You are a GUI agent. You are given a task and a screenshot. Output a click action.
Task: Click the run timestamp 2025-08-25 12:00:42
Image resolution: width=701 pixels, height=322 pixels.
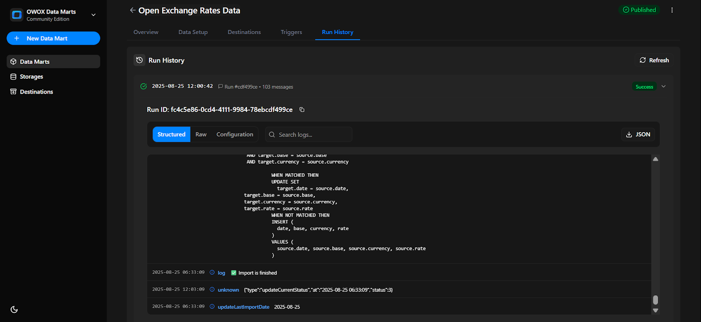[x=182, y=86]
